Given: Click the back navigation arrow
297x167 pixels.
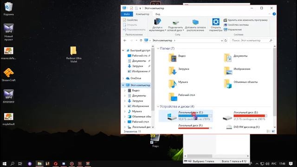Looking at the screenshot, I should (x=125, y=40).
